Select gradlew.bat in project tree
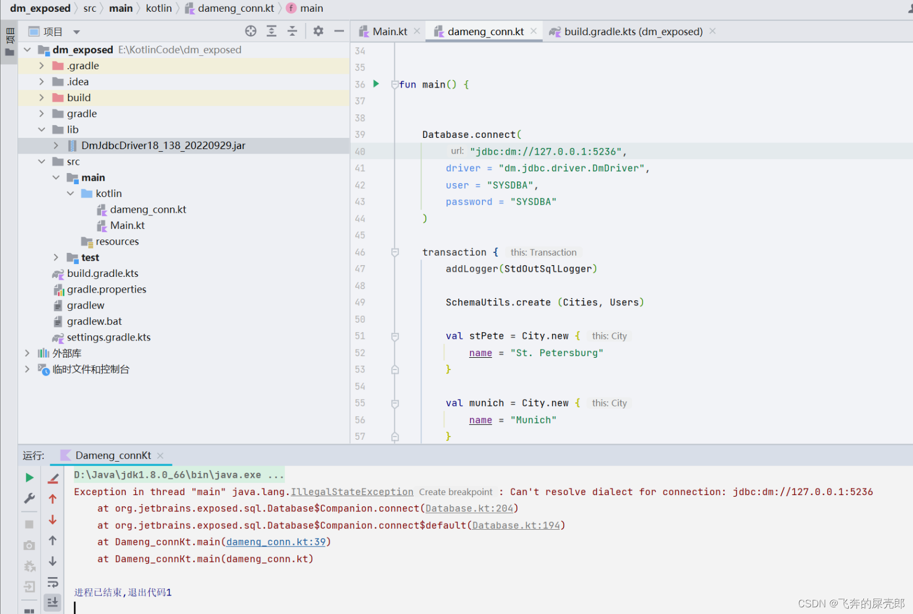 click(x=94, y=322)
